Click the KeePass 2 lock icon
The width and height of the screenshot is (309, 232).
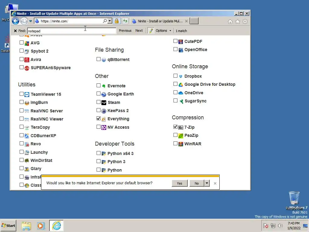104,111
